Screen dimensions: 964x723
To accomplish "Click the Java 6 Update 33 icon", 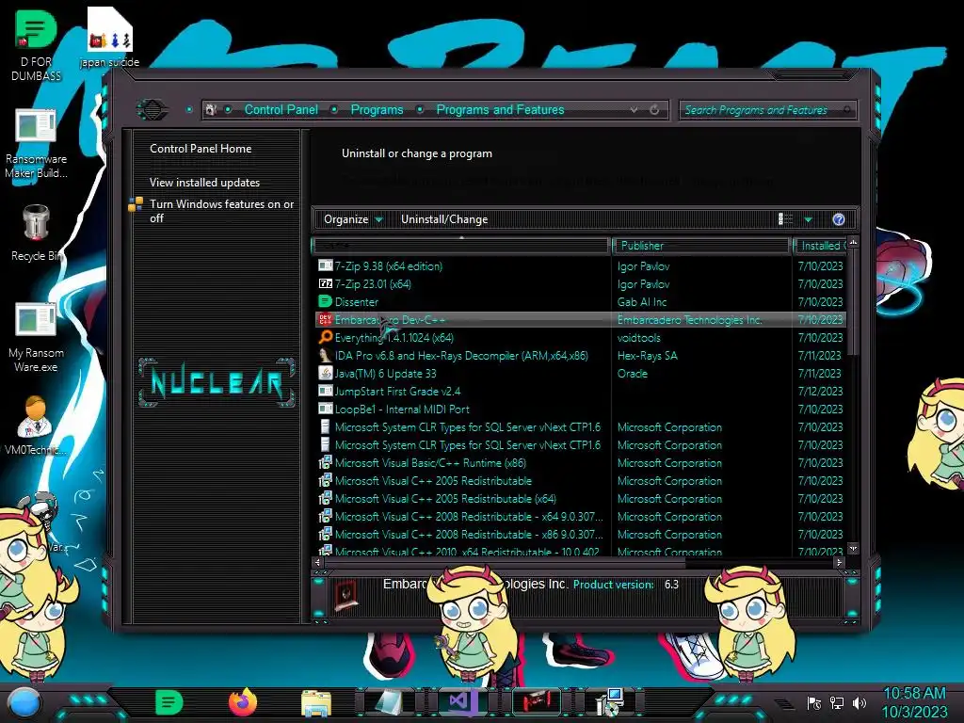I will (325, 373).
